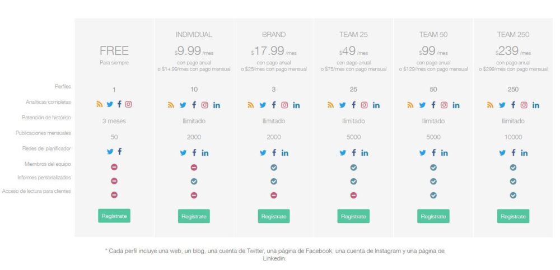Click the red client access minus under TEAM 25

(x=353, y=195)
